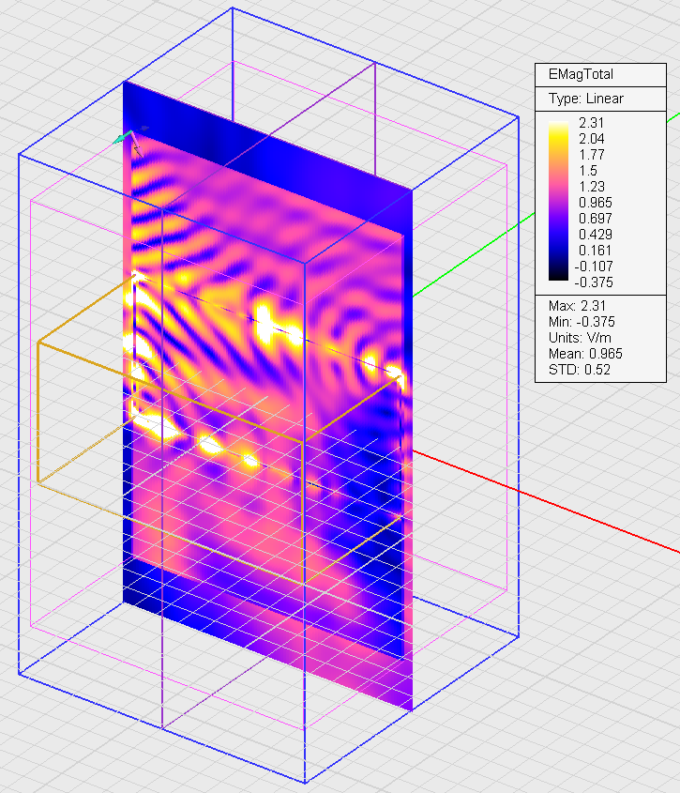Select the 0.697 scale value
The height and width of the screenshot is (793, 680).
click(x=595, y=219)
